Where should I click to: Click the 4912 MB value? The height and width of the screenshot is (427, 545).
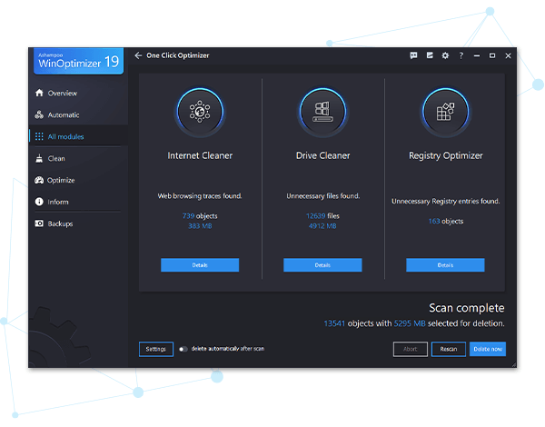[x=322, y=226]
